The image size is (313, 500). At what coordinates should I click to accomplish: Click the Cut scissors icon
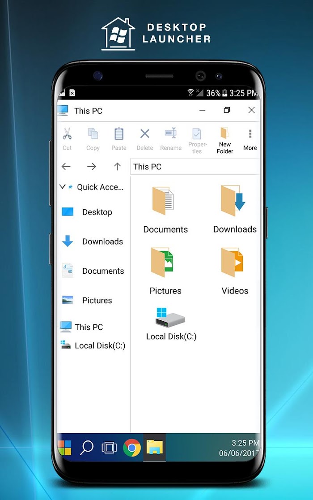point(67,134)
